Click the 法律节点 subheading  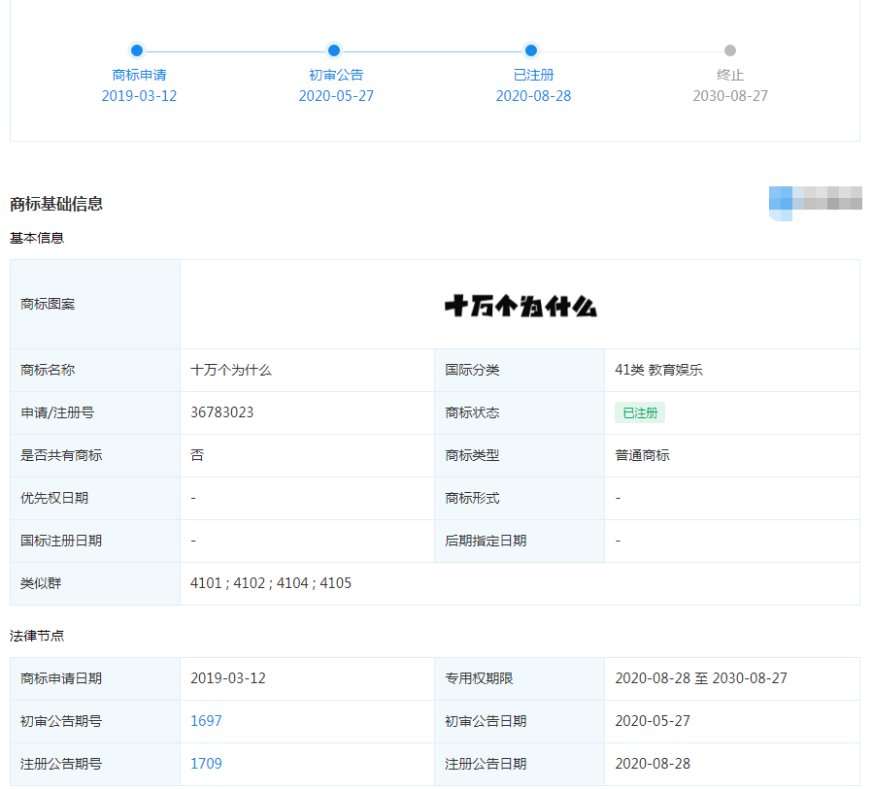(37, 636)
